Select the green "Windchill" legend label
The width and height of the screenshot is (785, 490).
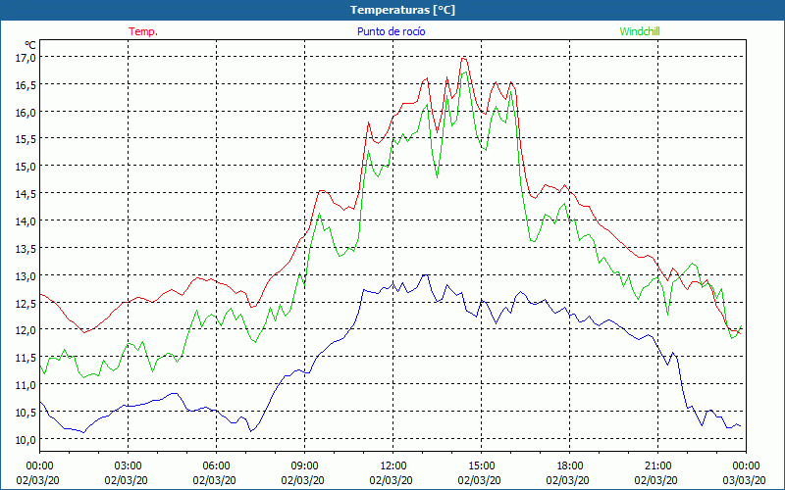tap(640, 31)
